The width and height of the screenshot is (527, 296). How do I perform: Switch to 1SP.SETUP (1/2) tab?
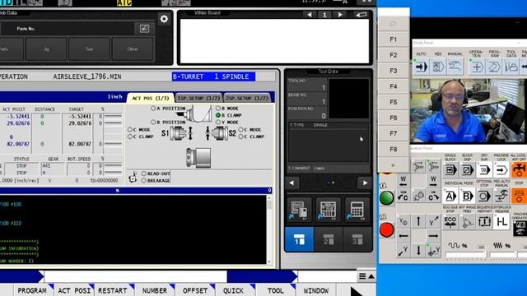tap(198, 98)
